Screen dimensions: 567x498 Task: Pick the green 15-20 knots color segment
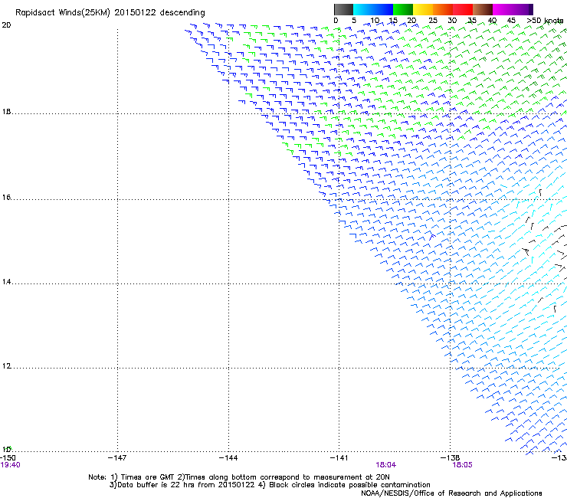click(403, 9)
